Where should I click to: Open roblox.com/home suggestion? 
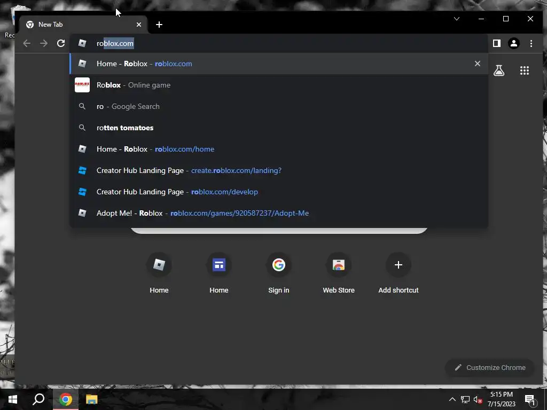pos(279,149)
